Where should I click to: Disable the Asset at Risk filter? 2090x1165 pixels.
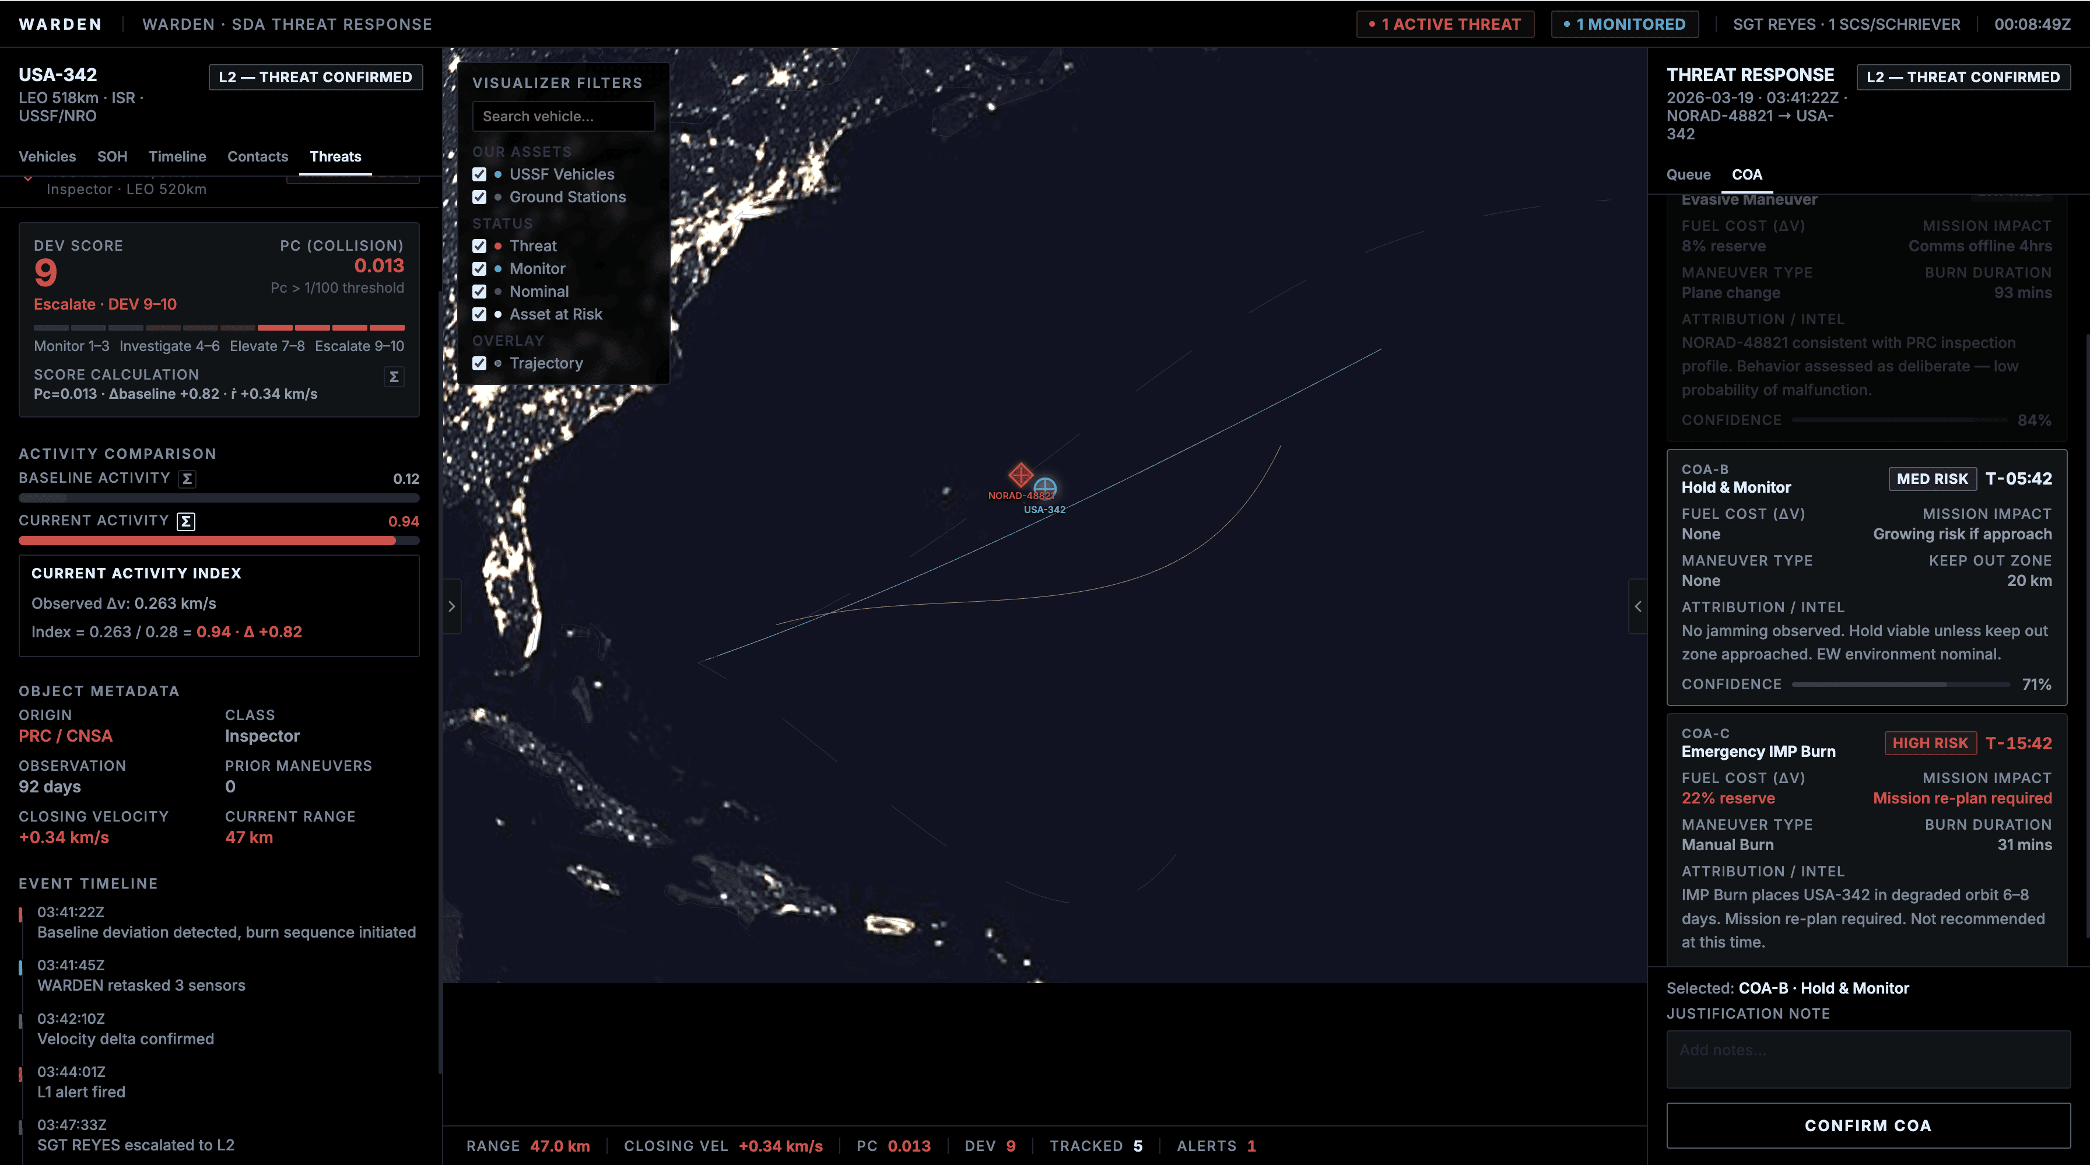click(479, 314)
